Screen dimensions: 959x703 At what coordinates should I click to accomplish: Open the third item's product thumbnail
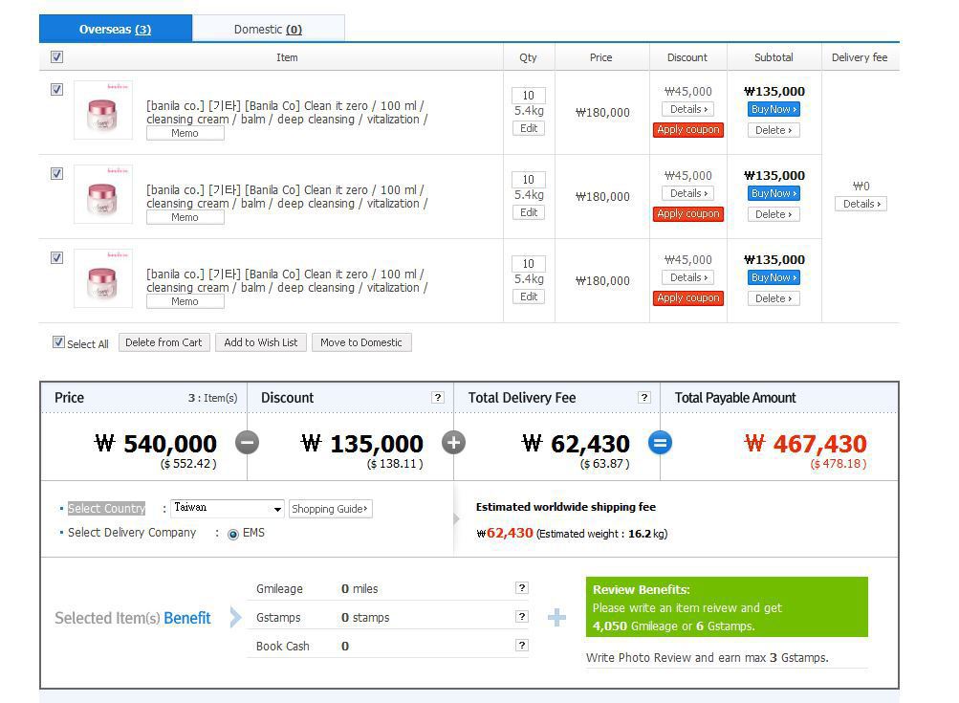(x=102, y=277)
